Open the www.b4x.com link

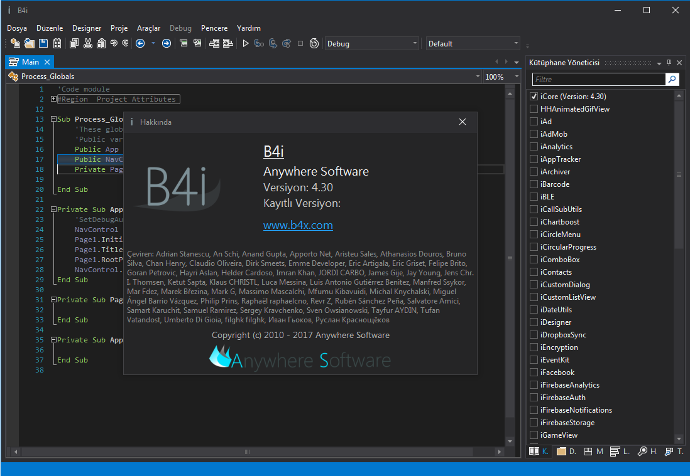(298, 225)
